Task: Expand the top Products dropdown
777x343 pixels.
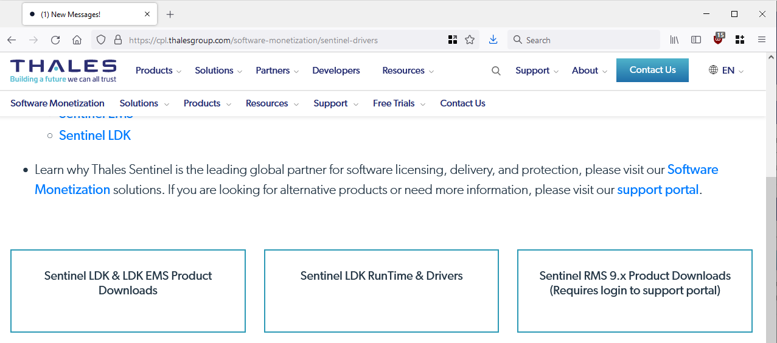Action: pyautogui.click(x=158, y=71)
